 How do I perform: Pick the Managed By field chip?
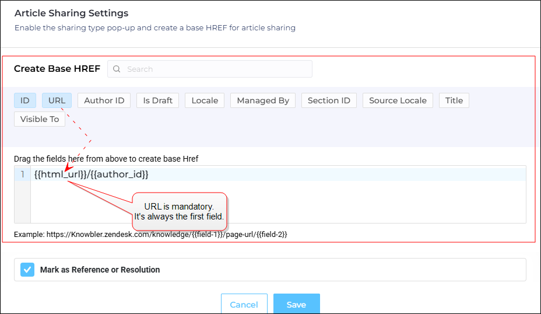(x=263, y=100)
